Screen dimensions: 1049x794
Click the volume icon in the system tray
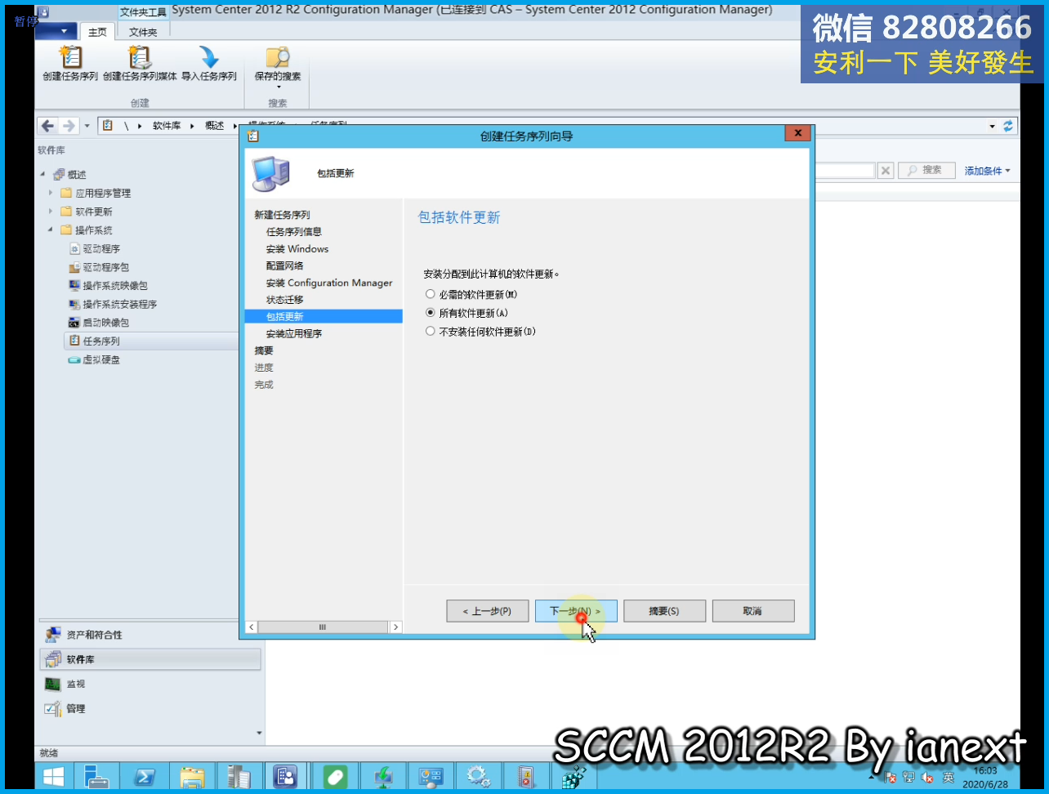click(926, 777)
